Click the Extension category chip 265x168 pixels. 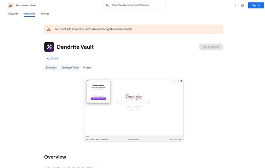tap(51, 68)
